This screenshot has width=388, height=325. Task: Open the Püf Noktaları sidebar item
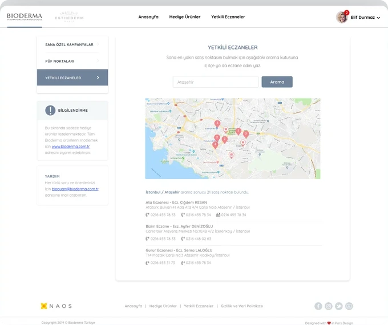(72, 61)
